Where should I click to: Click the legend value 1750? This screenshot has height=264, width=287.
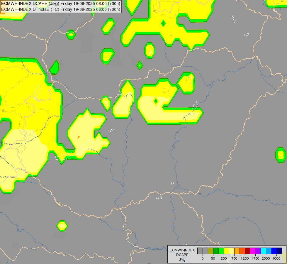pos(255,258)
